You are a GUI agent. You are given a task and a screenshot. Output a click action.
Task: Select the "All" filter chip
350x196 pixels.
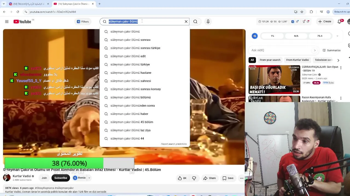click(252, 60)
